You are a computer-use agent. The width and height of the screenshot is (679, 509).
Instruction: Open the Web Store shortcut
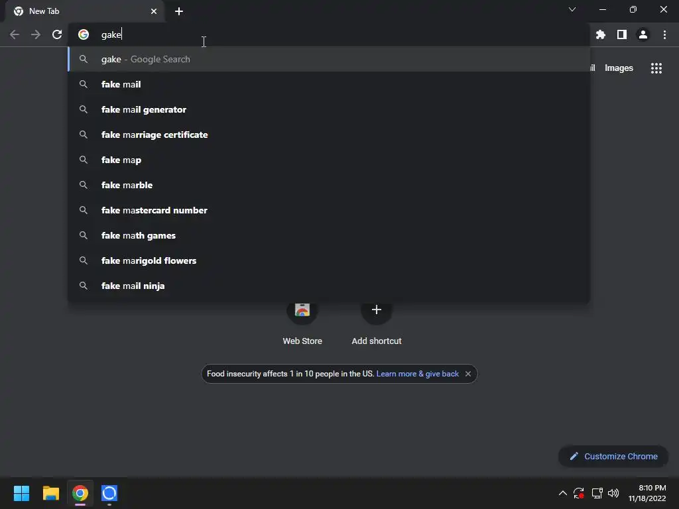[x=302, y=323]
